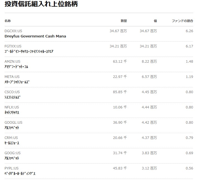The height and width of the screenshot is (180, 198).
Task: Select ticker text META:US
Action: [x=12, y=77]
